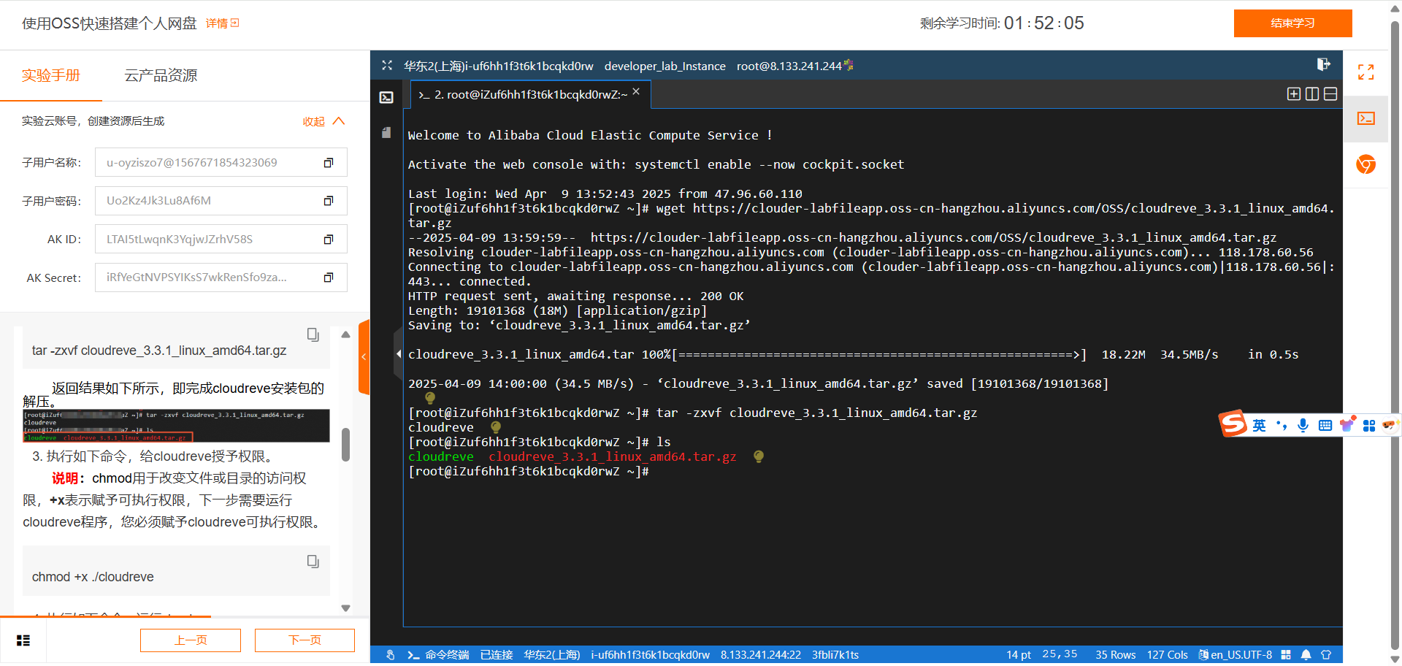Switch to the 云产品资源 tab
Image resolution: width=1402 pixels, height=666 pixels.
pyautogui.click(x=161, y=75)
